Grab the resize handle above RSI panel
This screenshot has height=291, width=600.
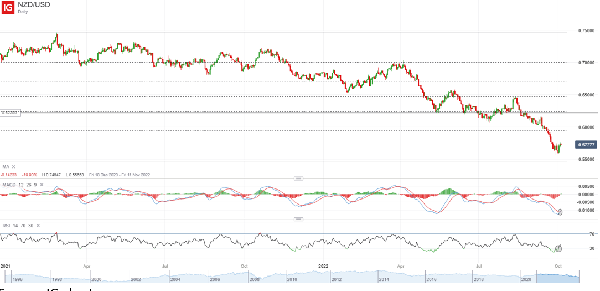[298, 219]
